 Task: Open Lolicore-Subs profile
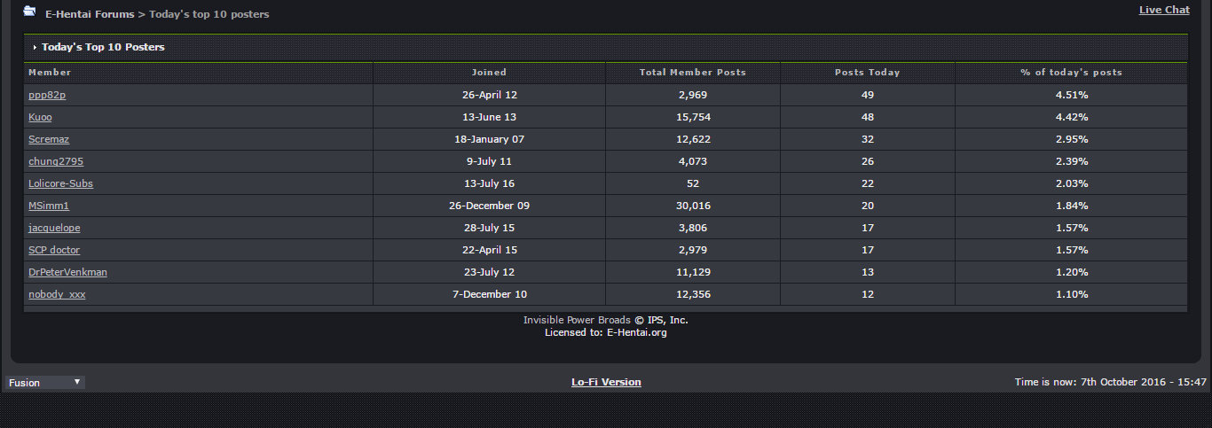pos(60,183)
